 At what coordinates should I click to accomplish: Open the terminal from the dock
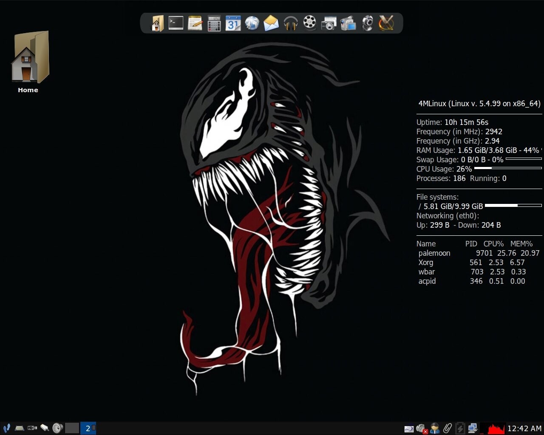coord(176,23)
